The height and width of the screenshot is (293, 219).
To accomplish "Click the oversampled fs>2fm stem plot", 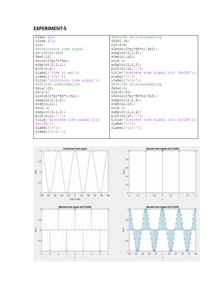I will pyautogui.click(x=162, y=230).
